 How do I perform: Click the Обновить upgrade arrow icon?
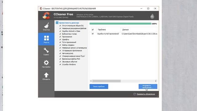tap(46, 75)
